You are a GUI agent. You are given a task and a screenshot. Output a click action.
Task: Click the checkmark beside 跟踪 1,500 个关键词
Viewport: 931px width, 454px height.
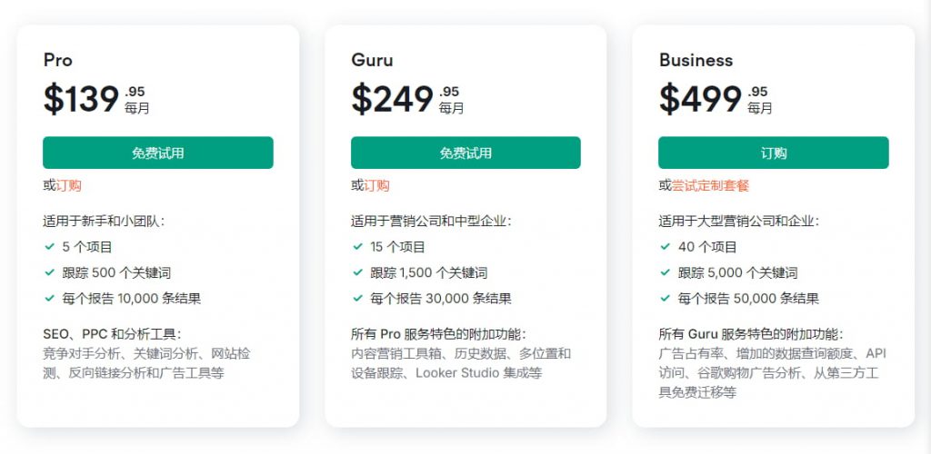pos(356,271)
